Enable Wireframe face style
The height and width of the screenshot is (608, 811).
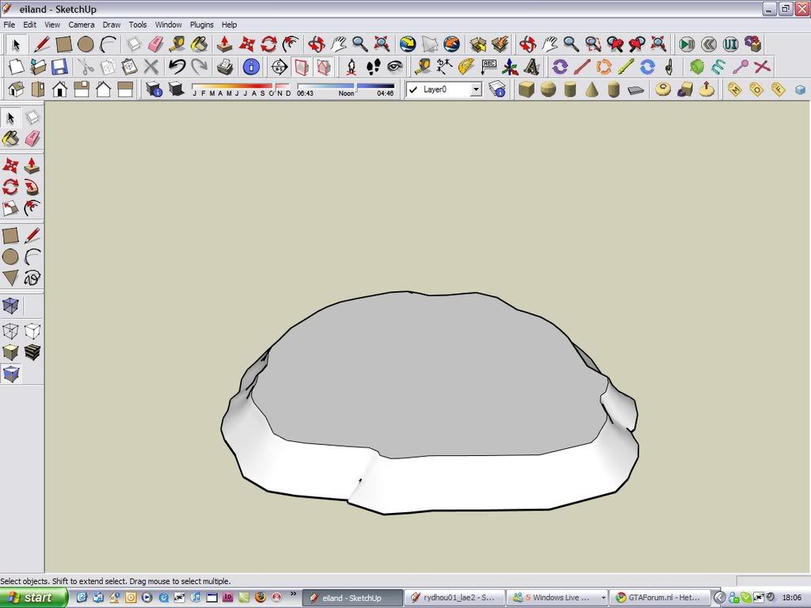[10, 331]
